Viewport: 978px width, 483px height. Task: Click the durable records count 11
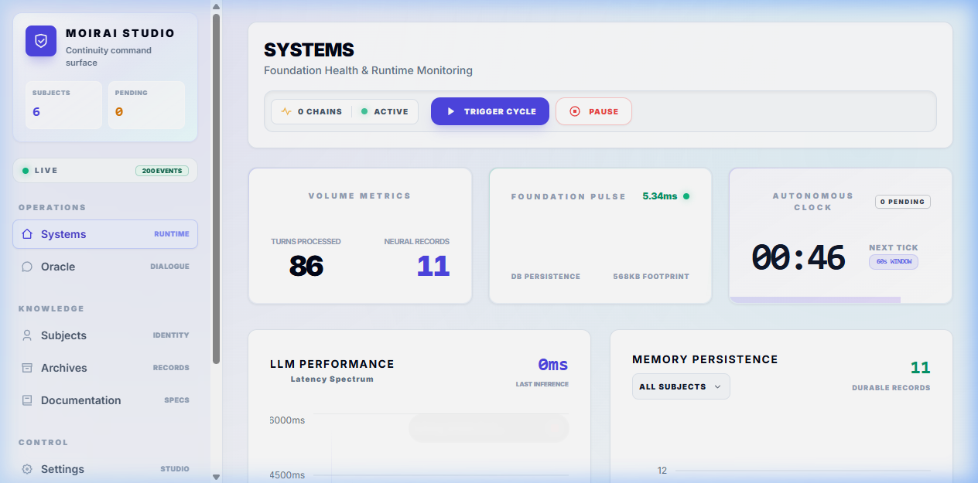click(x=920, y=368)
